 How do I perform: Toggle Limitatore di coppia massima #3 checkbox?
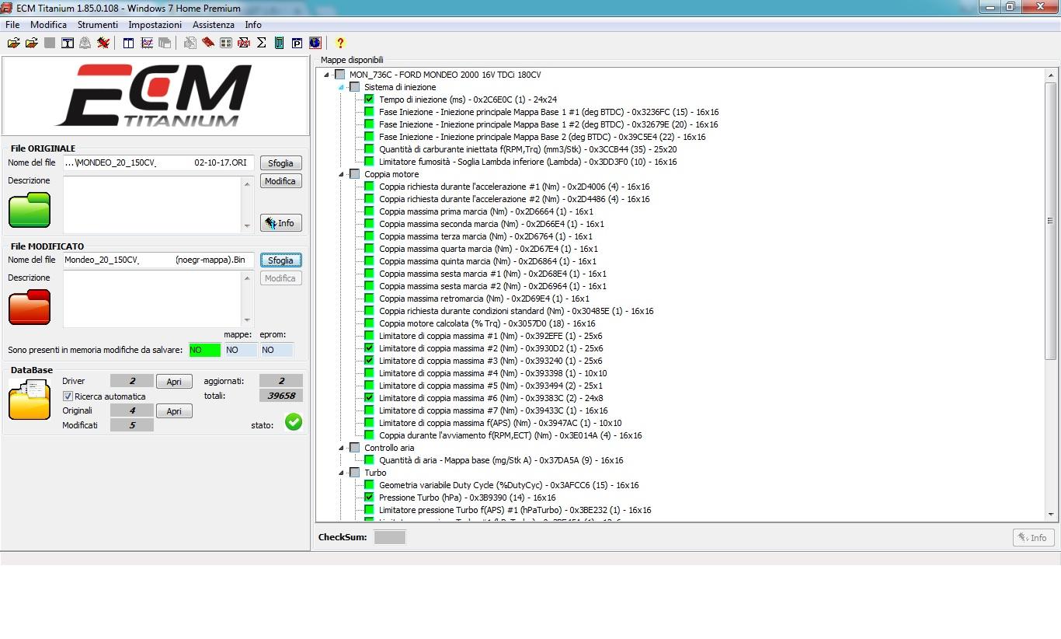(x=369, y=361)
